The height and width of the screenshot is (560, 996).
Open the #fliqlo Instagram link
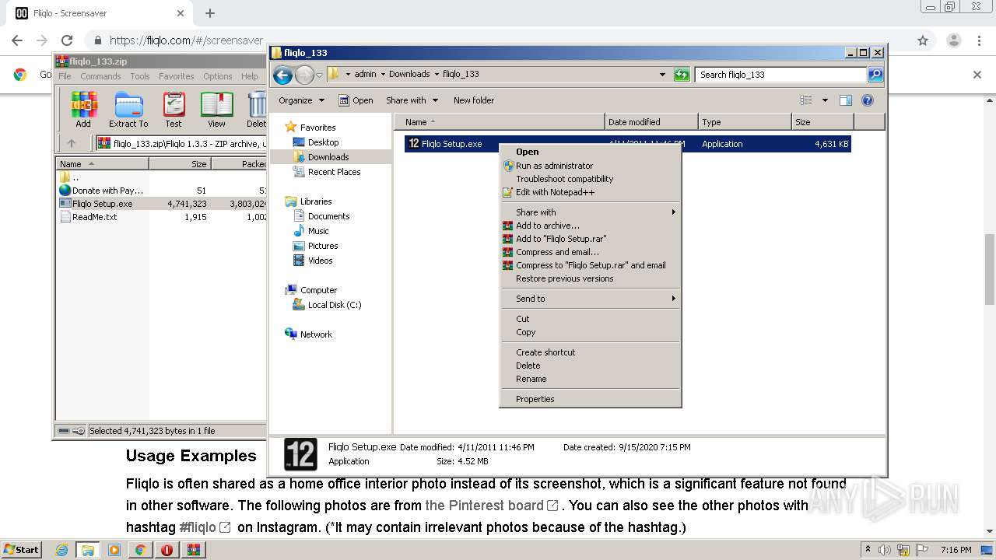(x=205, y=527)
